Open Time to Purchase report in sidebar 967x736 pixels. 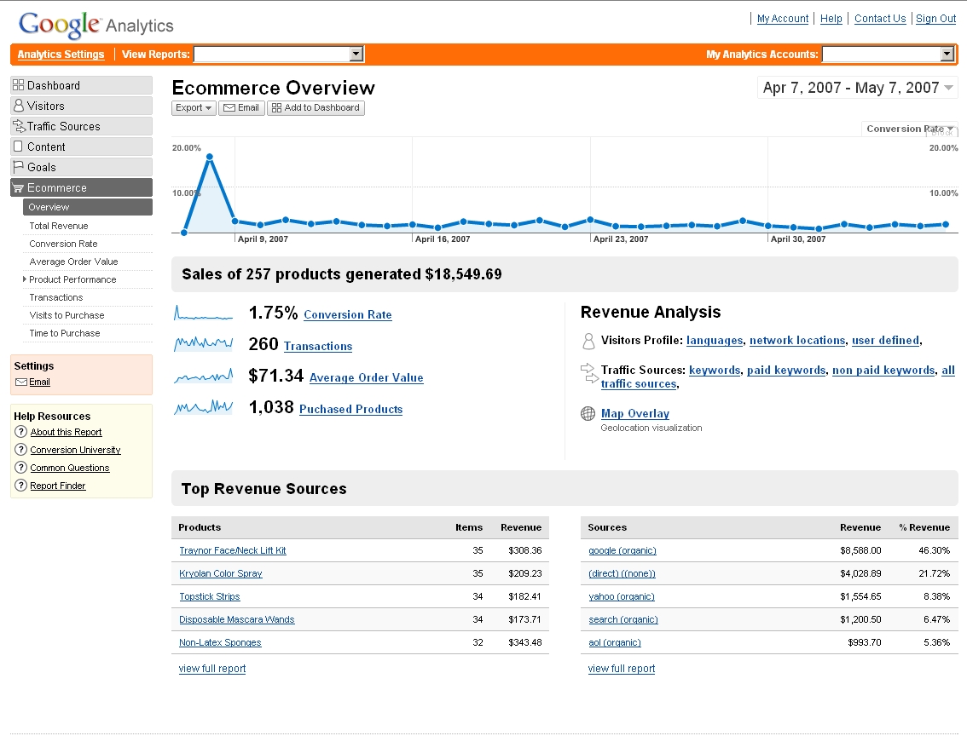(64, 333)
